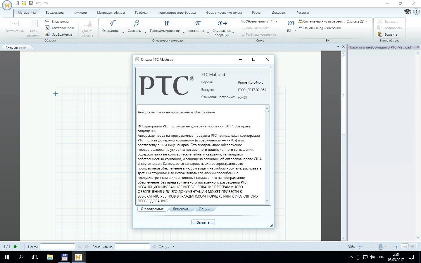
Task: Click Удалить область delete region
Action: click(x=87, y=28)
